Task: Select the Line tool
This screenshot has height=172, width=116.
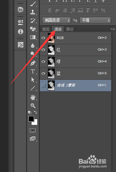Action: pyautogui.click(x=33, y=88)
